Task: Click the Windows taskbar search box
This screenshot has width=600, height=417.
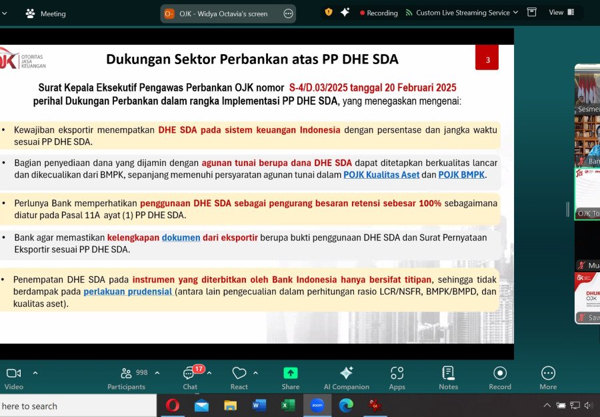Action: click(78, 406)
